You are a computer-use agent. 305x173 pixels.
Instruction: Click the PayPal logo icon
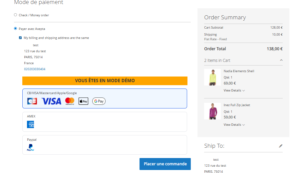[30, 148]
